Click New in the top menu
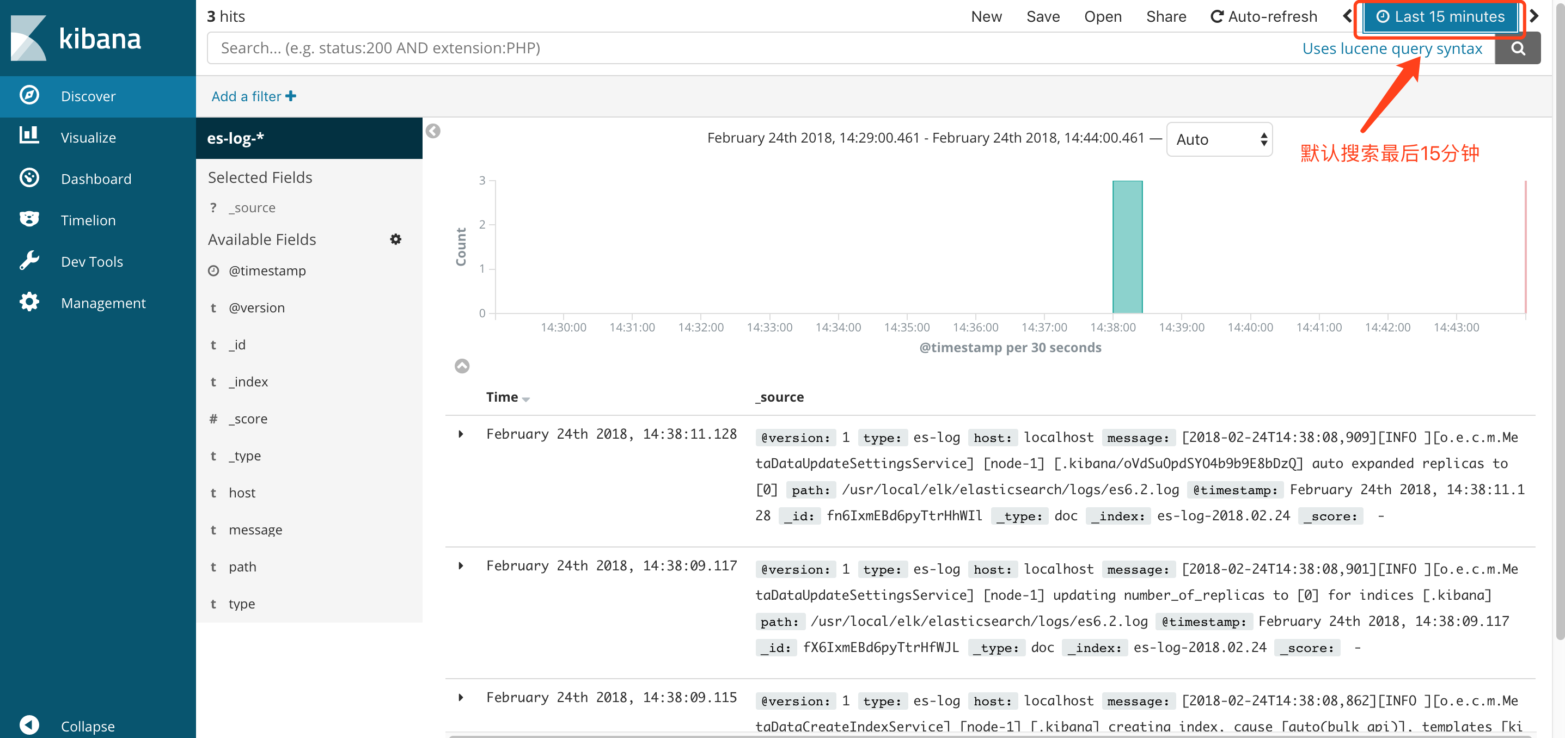Viewport: 1565px width, 738px height. pos(986,16)
